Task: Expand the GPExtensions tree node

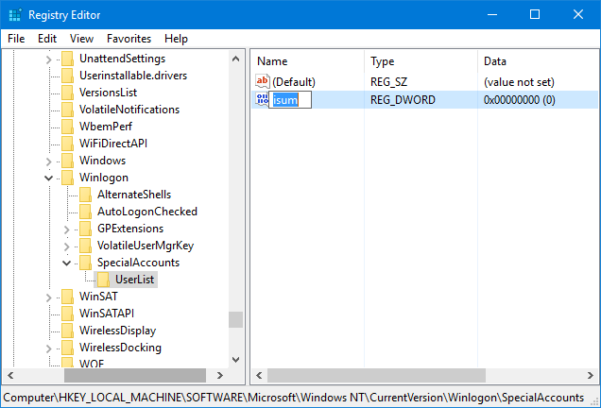Action: point(65,229)
